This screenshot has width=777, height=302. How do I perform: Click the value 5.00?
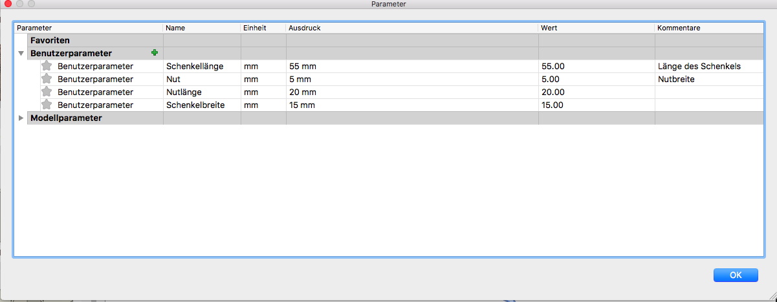[596, 79]
